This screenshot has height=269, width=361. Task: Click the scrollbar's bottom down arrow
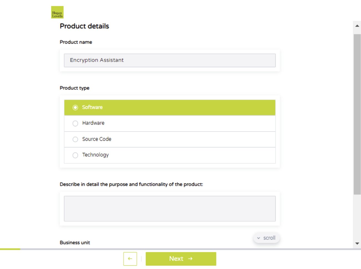click(357, 243)
